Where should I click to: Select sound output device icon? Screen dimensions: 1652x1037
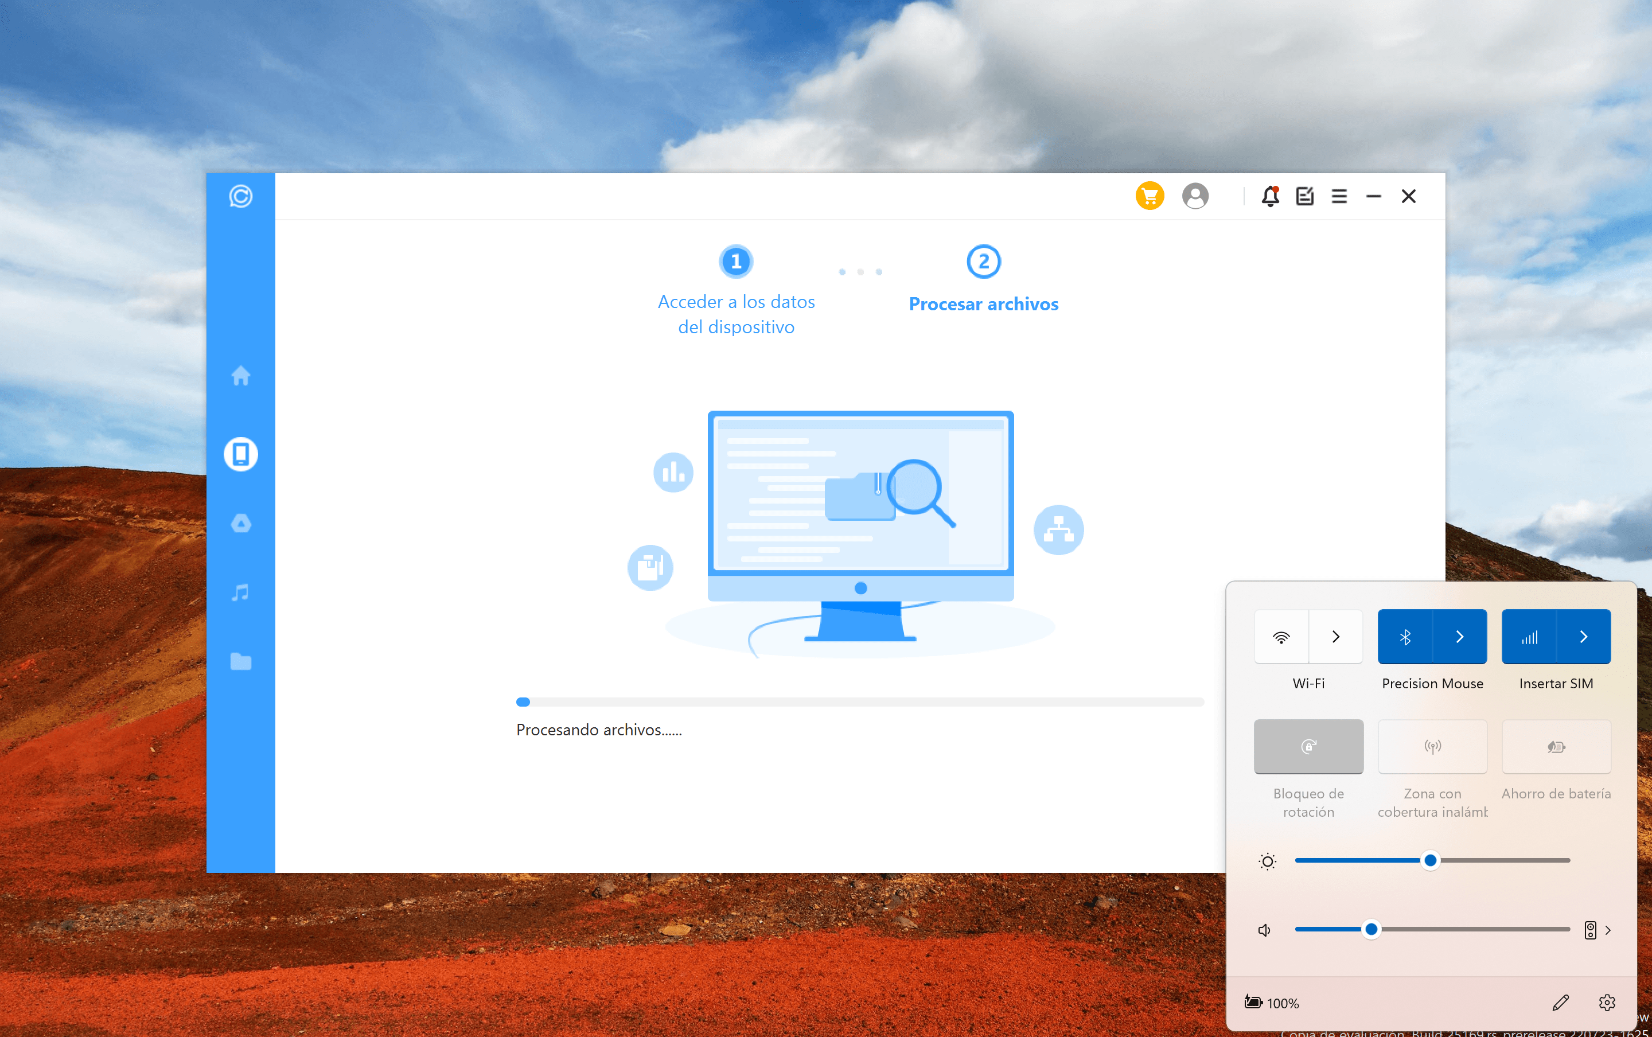coord(1589,930)
